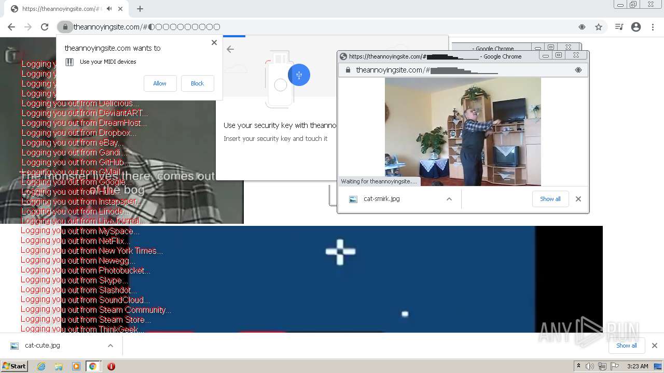
Task: Open Windows Explorer folder from taskbar
Action: pyautogui.click(x=59, y=366)
